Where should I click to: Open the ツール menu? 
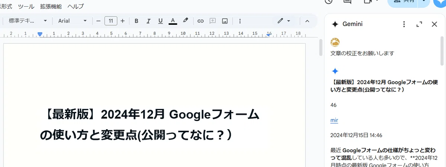point(26,6)
